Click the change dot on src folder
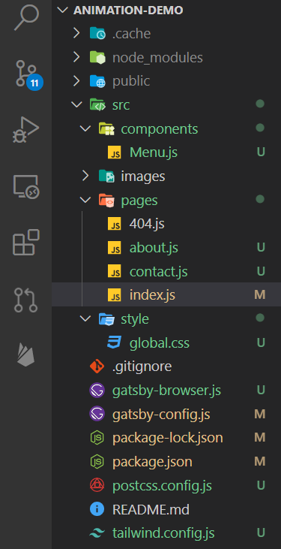 click(260, 104)
